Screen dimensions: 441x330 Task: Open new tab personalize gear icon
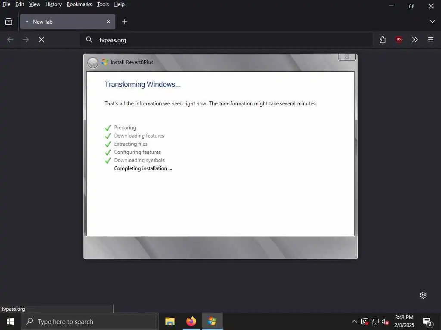pyautogui.click(x=423, y=295)
